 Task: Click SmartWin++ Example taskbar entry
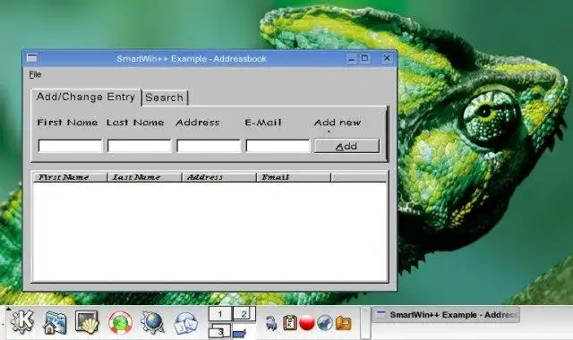click(x=446, y=315)
